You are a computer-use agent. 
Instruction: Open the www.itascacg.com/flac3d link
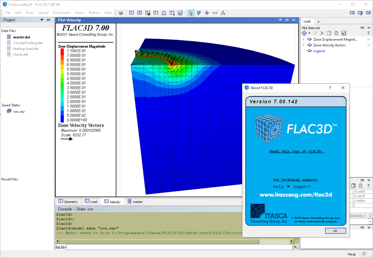coord(295,195)
